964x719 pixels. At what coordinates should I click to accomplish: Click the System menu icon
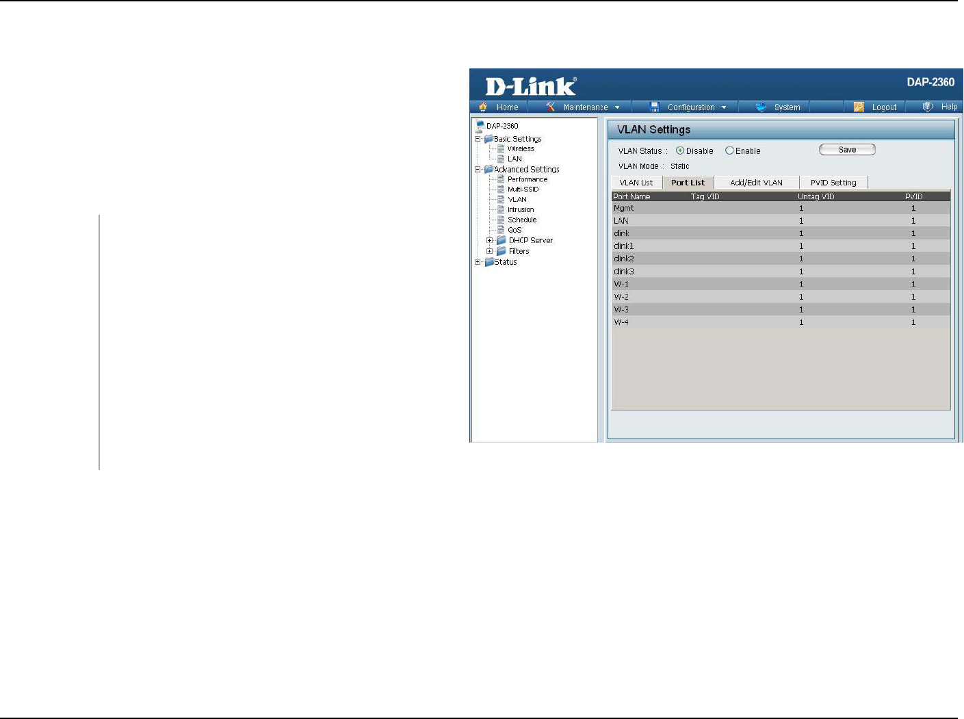[x=761, y=107]
